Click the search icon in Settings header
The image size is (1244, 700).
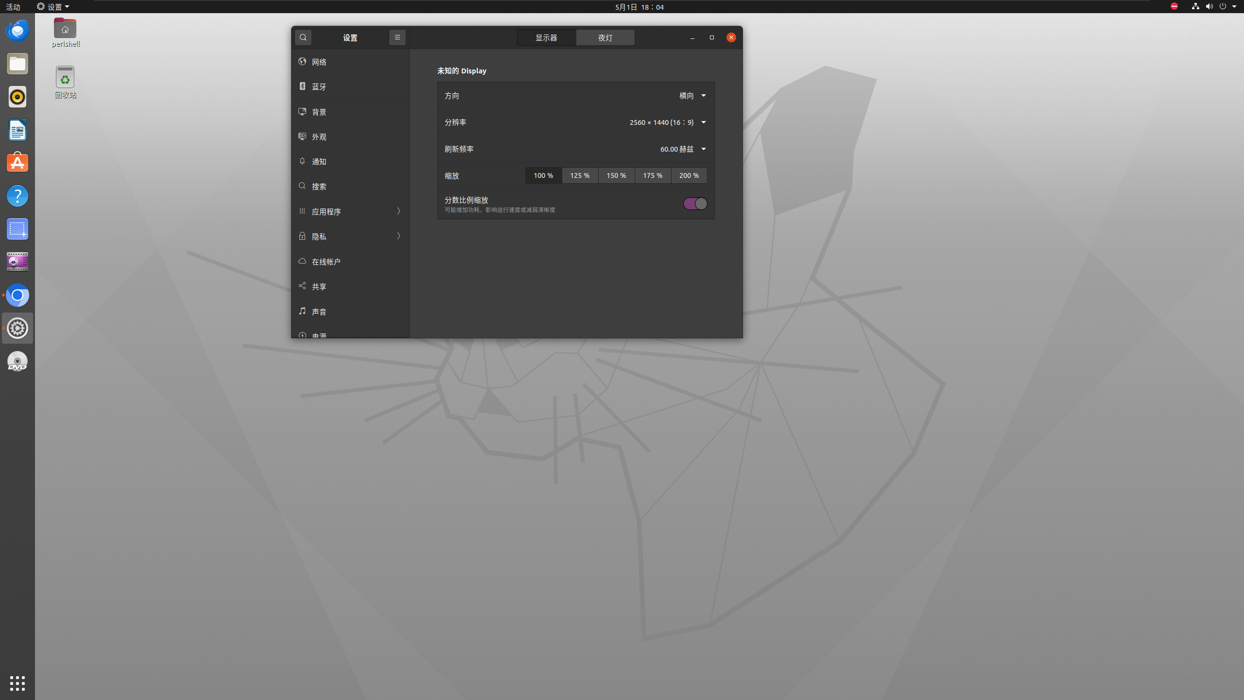[x=303, y=37]
